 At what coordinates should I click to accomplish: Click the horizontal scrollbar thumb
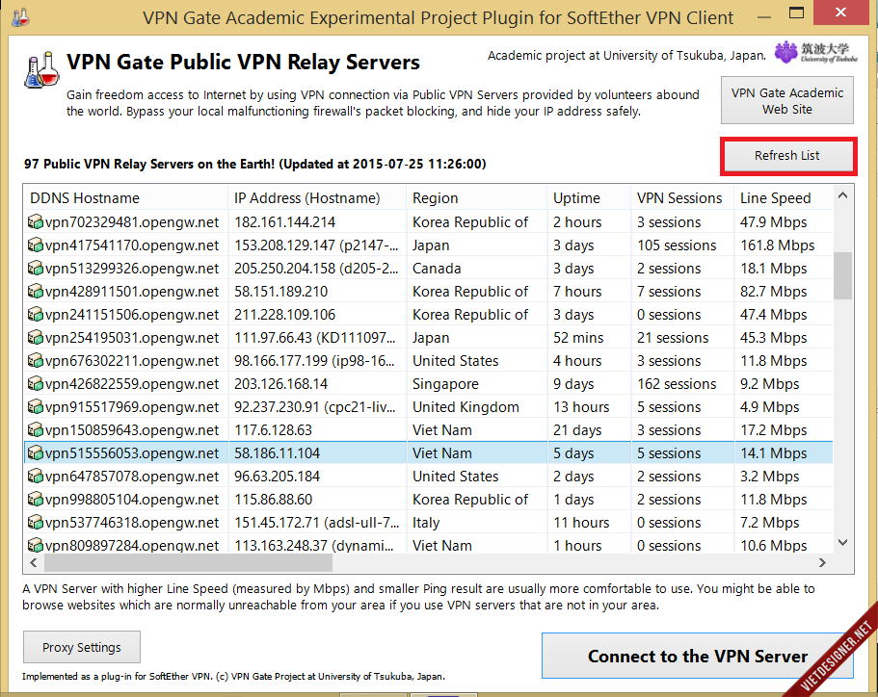click(x=188, y=563)
